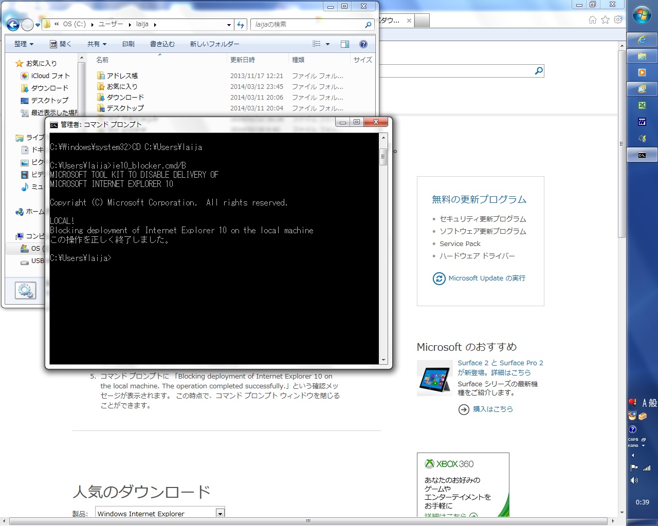Open Windows Explorer taskbar button

pyautogui.click(x=642, y=56)
